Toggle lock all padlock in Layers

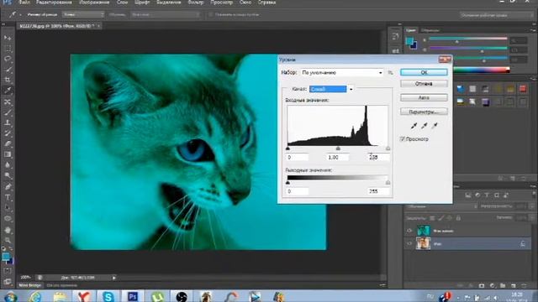coord(458,218)
